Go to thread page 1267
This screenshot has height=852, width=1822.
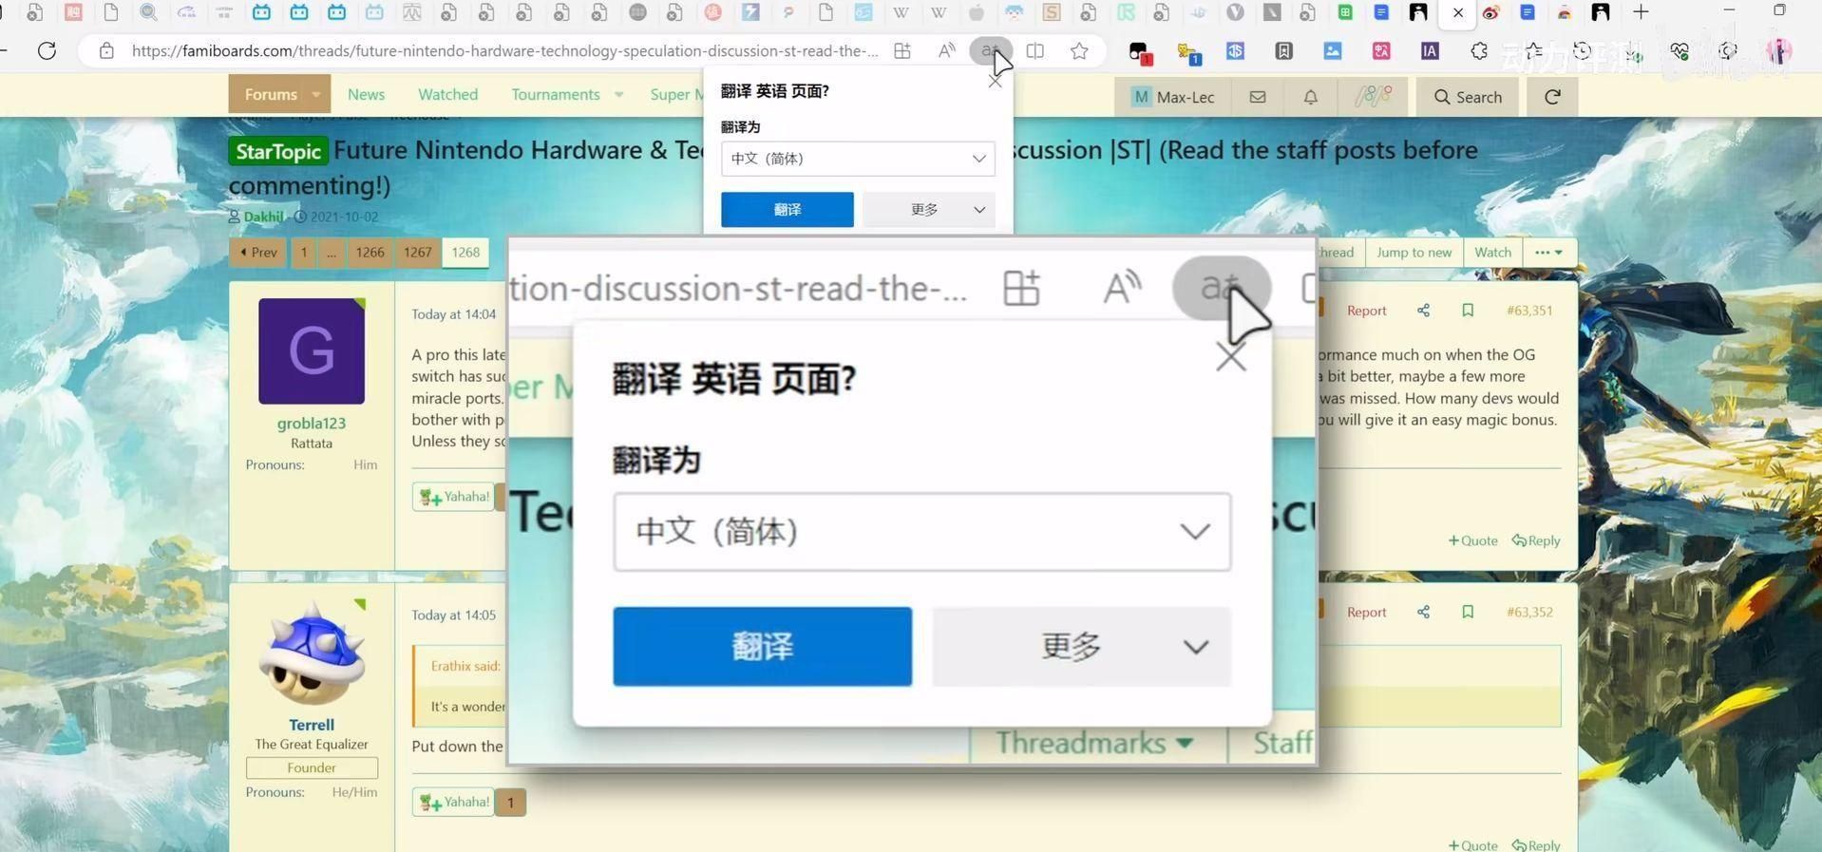point(417,253)
